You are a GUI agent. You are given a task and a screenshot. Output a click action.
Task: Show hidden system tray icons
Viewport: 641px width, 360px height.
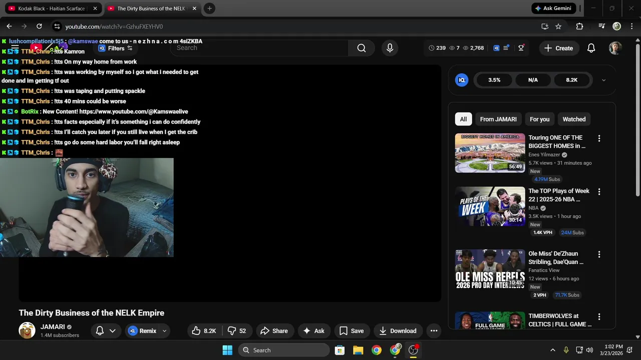[552, 350]
